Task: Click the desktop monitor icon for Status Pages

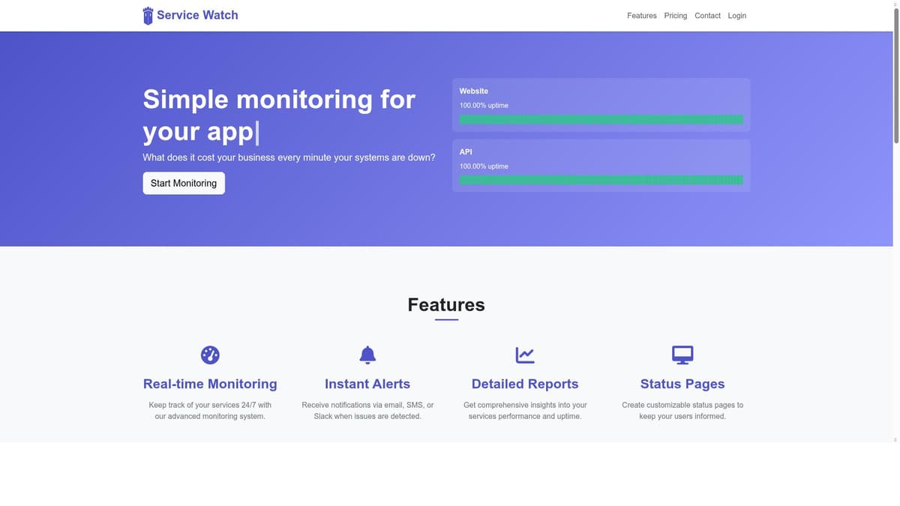Action: pos(682,355)
